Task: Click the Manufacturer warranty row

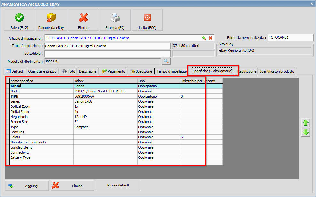Action: pos(116,142)
